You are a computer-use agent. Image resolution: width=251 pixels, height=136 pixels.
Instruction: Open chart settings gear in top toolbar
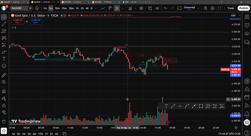point(212,8)
